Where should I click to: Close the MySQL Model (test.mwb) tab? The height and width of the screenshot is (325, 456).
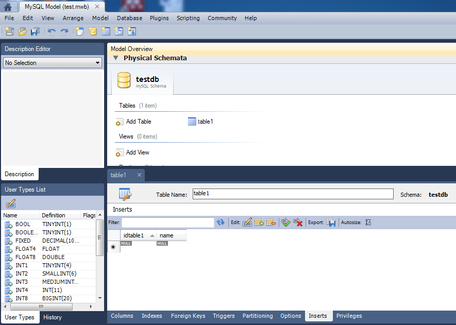[x=97, y=6]
